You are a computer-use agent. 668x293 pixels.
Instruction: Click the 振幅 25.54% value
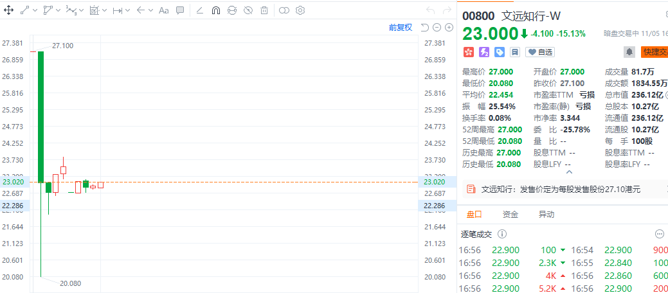502,106
